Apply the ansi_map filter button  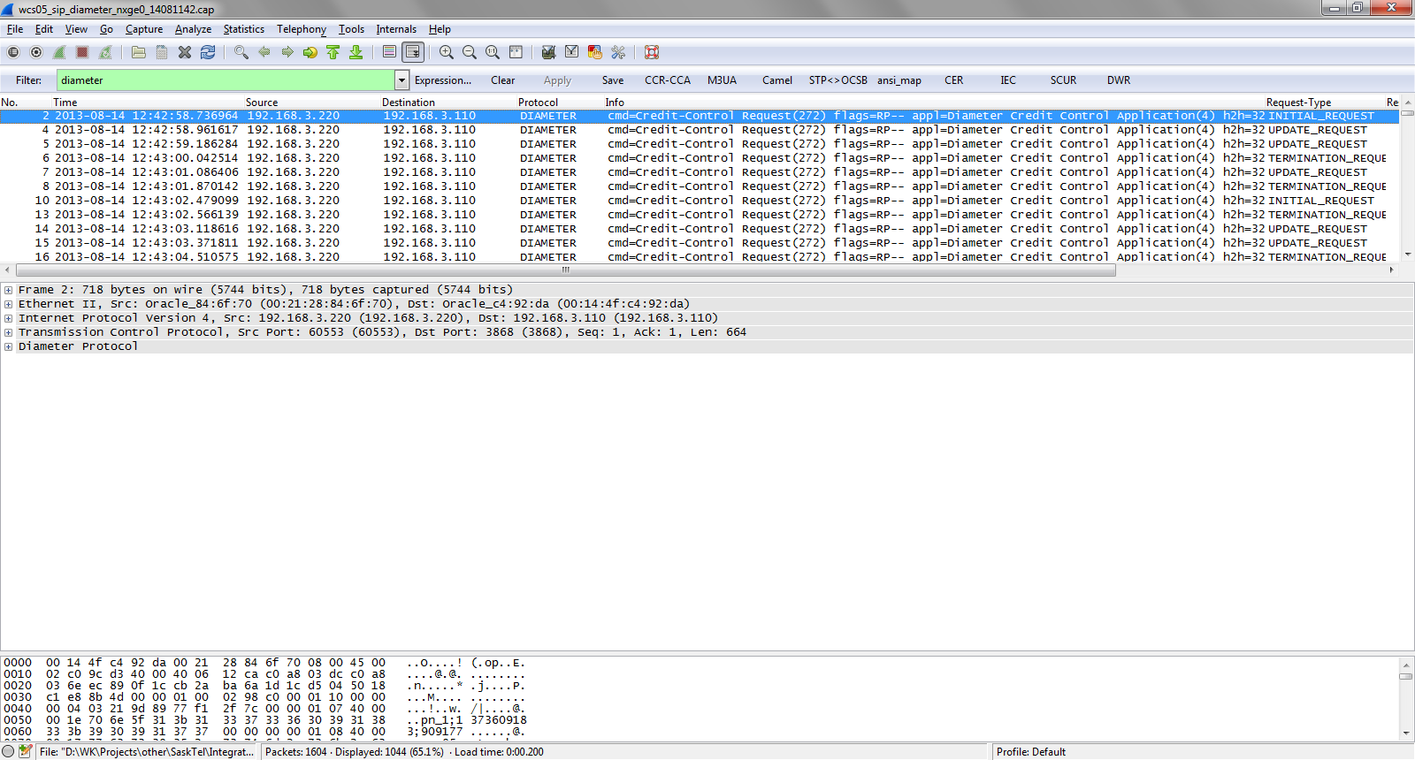point(899,80)
